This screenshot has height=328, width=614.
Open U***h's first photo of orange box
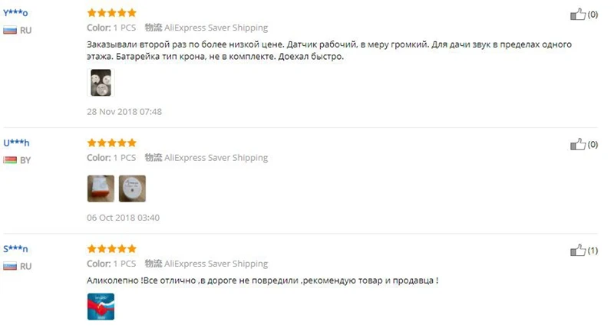tap(101, 189)
